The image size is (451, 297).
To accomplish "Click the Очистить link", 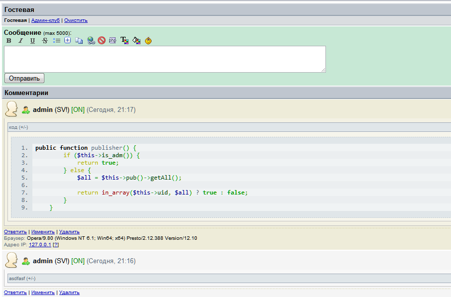I will point(76,20).
